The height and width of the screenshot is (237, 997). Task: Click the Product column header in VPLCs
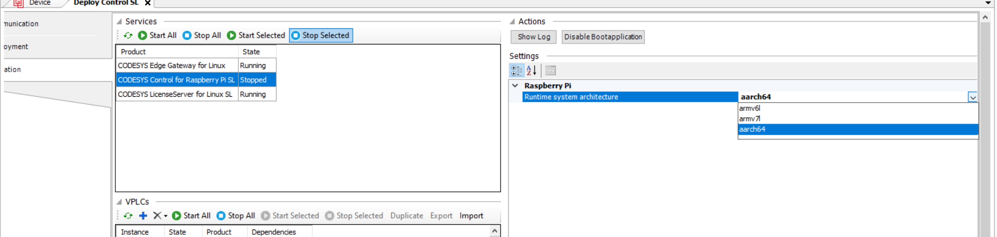click(x=225, y=232)
